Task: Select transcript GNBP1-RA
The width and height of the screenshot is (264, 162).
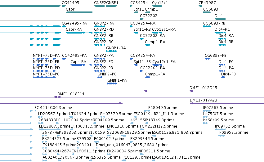Action: [116, 48]
